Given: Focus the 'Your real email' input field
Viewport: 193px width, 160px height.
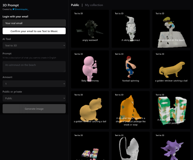Looking at the screenshot, I should coord(34,23).
